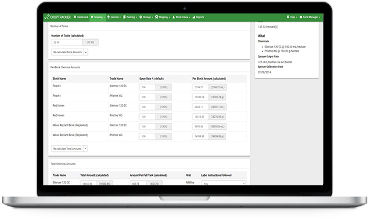Viewport: 370px width, 221px height.
Task: Click the Work Crews person icon
Action: point(174,17)
